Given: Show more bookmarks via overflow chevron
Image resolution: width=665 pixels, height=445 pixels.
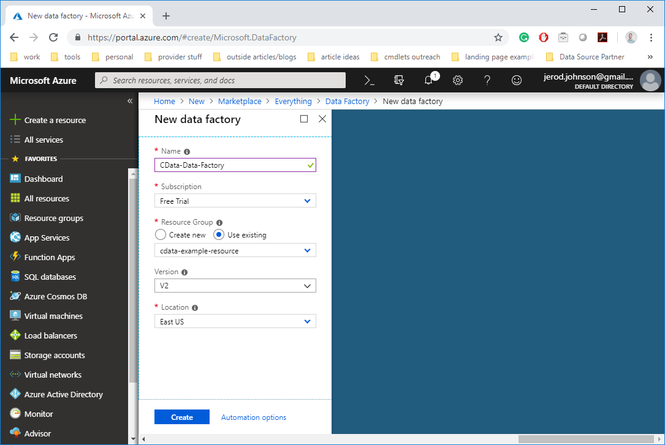Looking at the screenshot, I should (650, 57).
